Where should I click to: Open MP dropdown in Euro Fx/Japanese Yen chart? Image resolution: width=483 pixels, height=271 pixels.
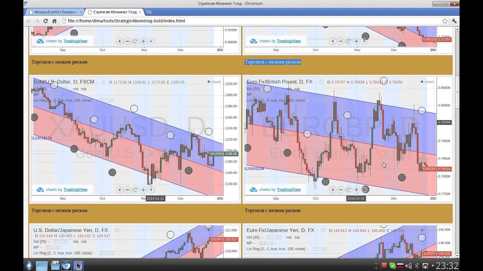(x=255, y=244)
